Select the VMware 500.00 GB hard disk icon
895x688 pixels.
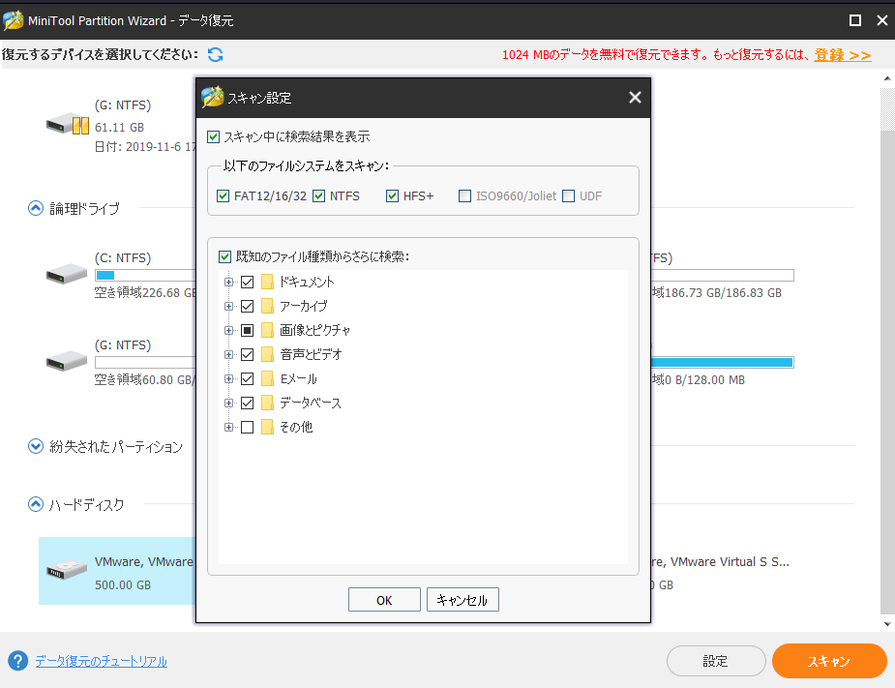point(66,571)
